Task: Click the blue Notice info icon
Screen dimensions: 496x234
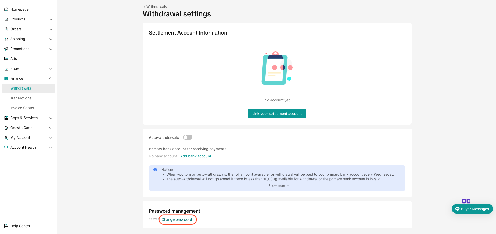Action: pyautogui.click(x=155, y=170)
